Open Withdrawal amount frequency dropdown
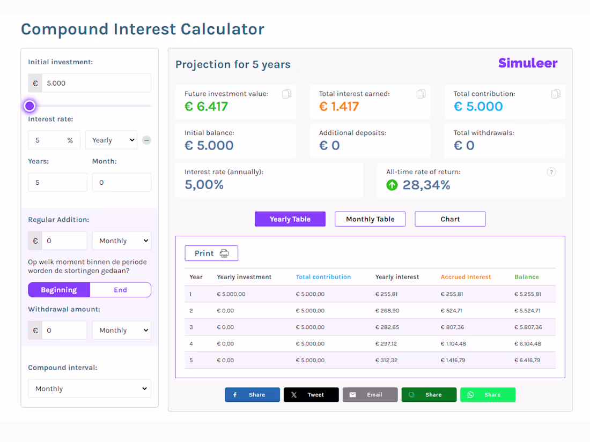This screenshot has height=442, width=590. pos(122,331)
